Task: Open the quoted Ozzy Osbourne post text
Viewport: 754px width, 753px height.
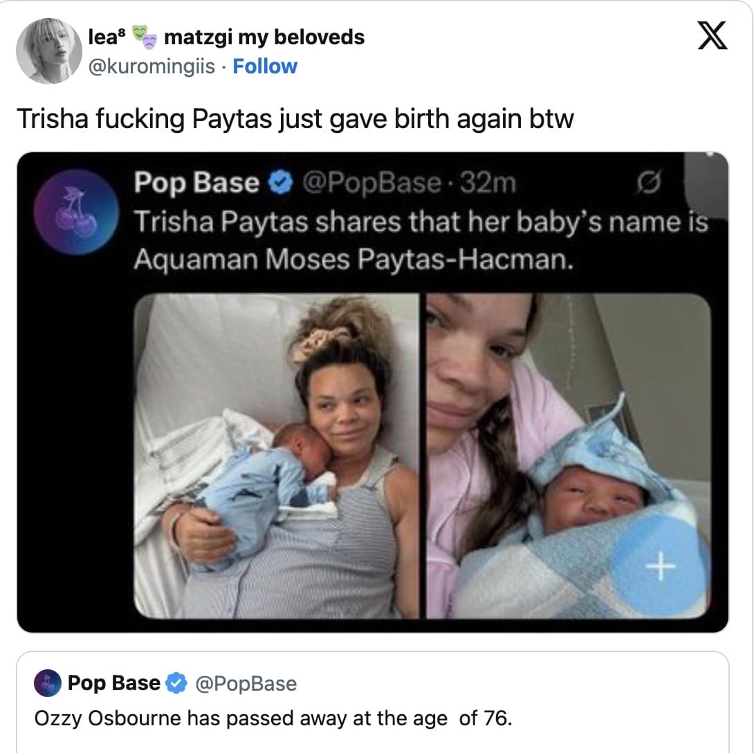Action: click(x=273, y=718)
